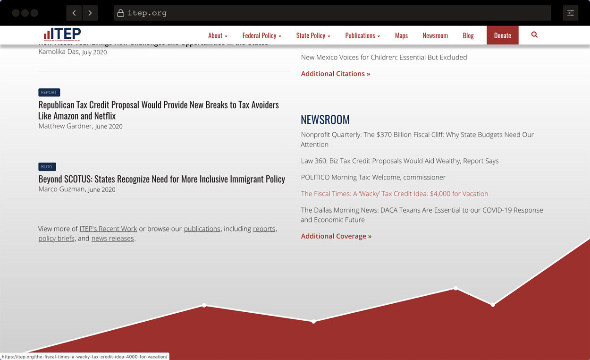
Task: Select the Maps navigation item
Action: [401, 35]
